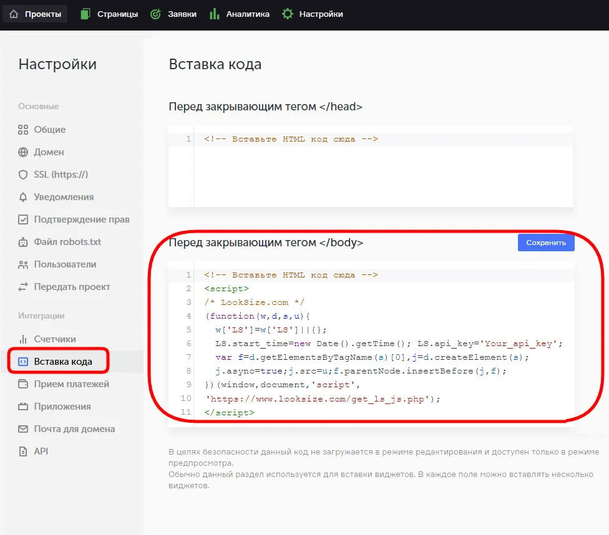
Task: Click the API document icon
Action: 23,451
